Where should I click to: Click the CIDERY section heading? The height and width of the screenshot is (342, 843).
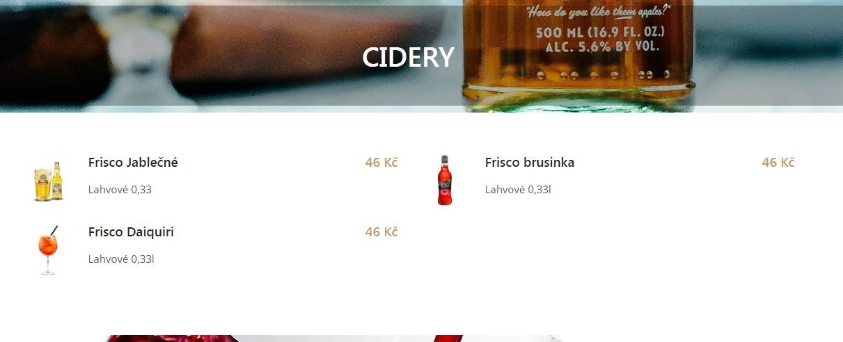point(408,57)
